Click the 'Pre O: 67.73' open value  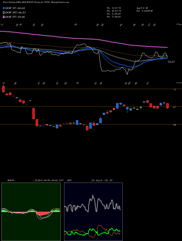click(114, 8)
